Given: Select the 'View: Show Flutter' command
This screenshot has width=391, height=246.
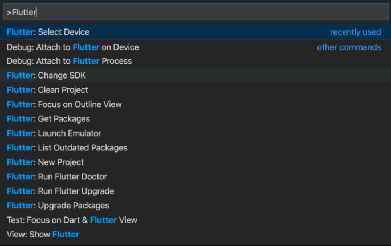Looking at the screenshot, I should pos(43,234).
